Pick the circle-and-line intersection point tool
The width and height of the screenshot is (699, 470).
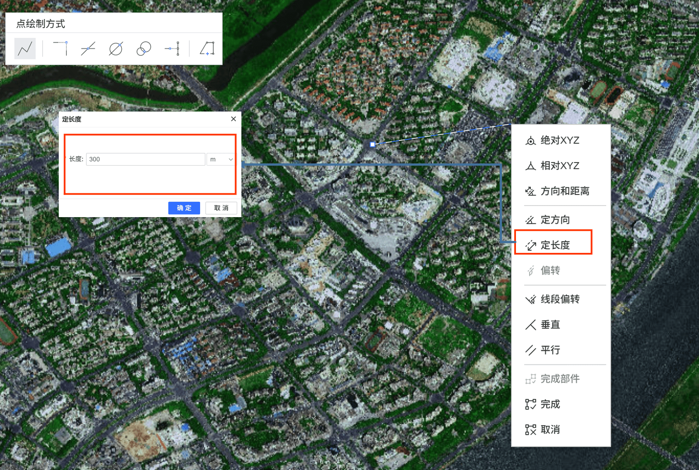pos(116,49)
